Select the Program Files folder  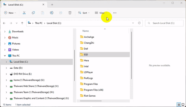point(89,84)
